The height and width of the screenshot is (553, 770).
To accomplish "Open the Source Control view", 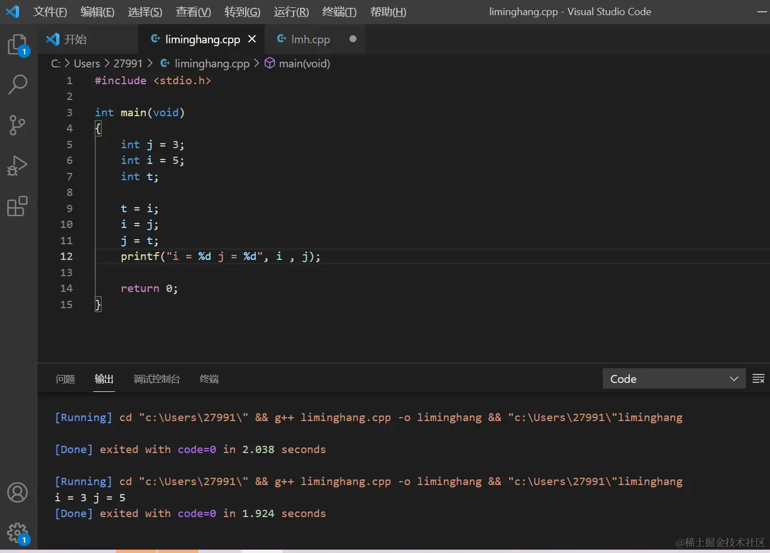I will [17, 125].
